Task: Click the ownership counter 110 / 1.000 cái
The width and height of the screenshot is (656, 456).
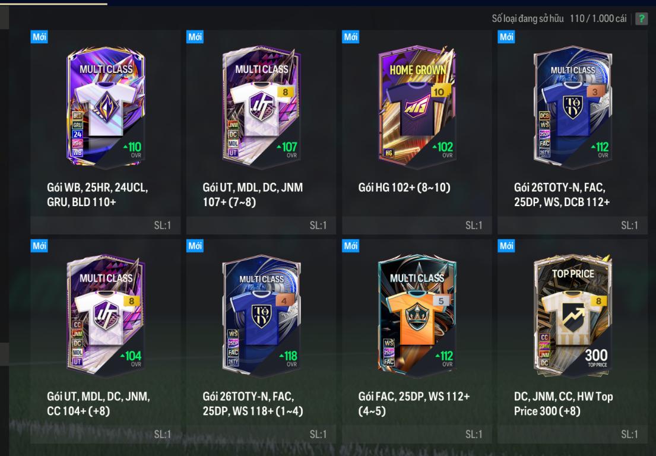Action: click(598, 18)
